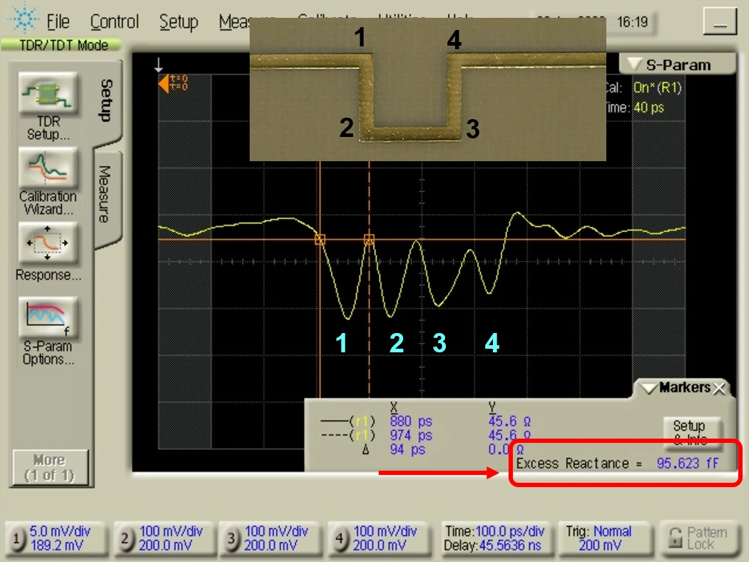Click channel 3 scale 100 mV/div
The image size is (749, 562).
[276, 531]
